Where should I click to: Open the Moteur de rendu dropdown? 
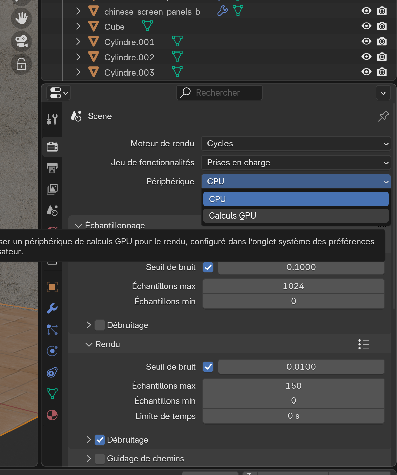tap(296, 144)
